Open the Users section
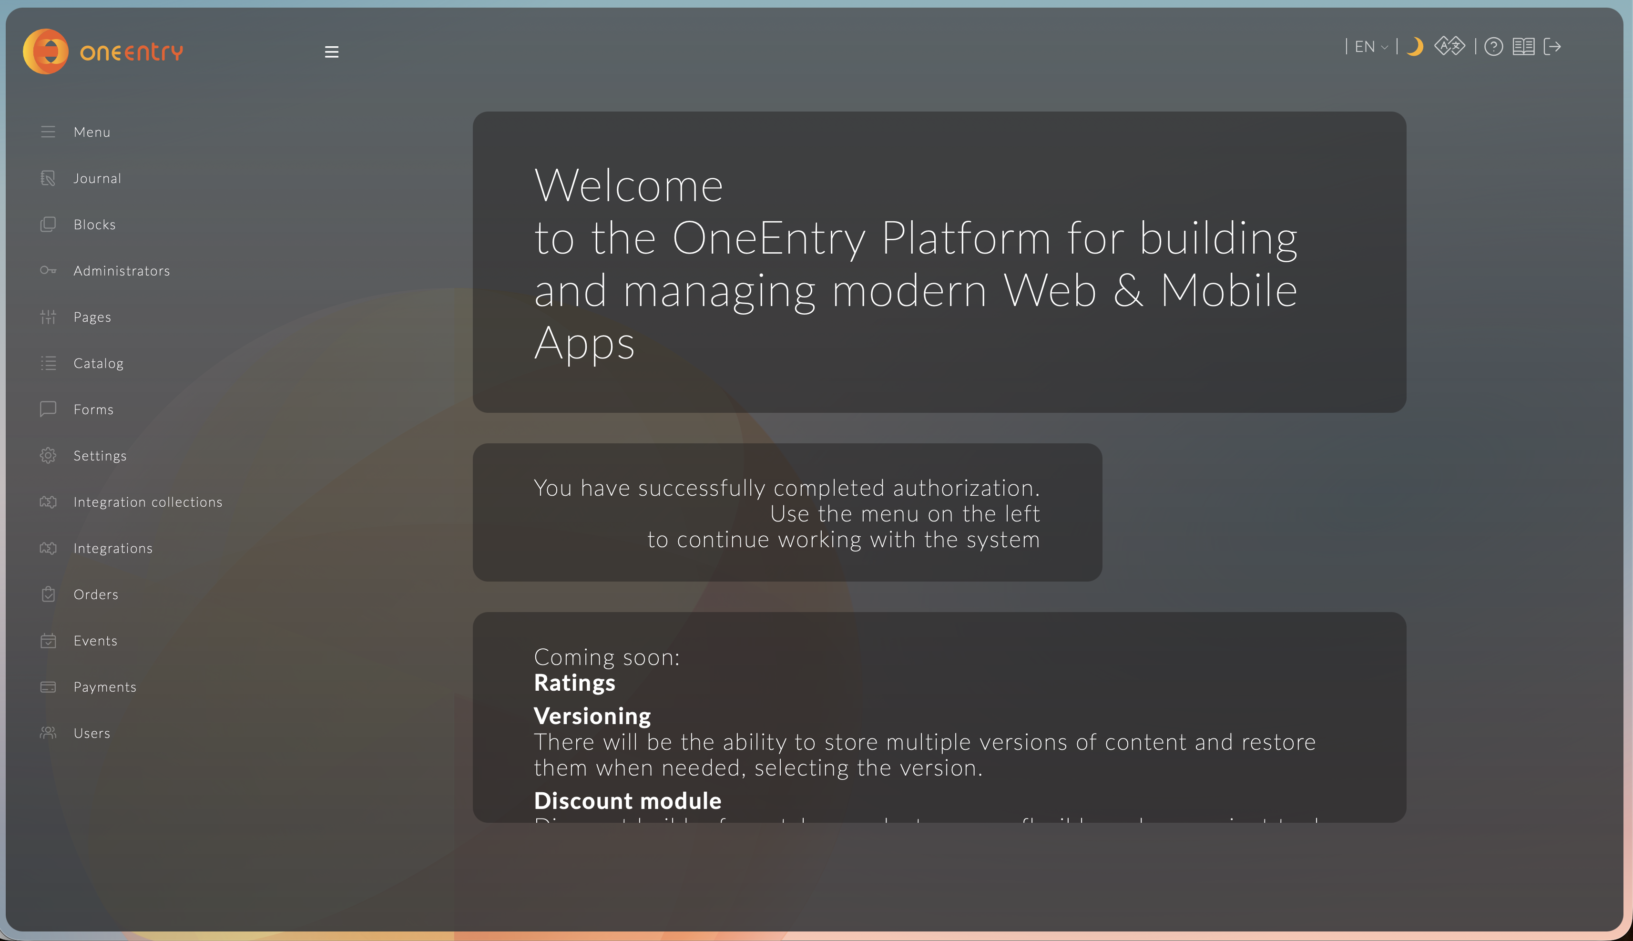Image resolution: width=1633 pixels, height=941 pixels. [92, 733]
